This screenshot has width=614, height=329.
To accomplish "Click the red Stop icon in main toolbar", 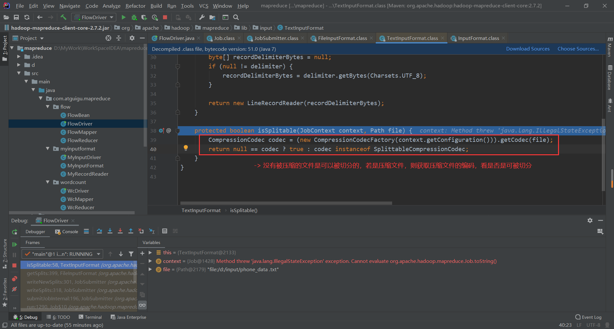I will pyautogui.click(x=165, y=17).
